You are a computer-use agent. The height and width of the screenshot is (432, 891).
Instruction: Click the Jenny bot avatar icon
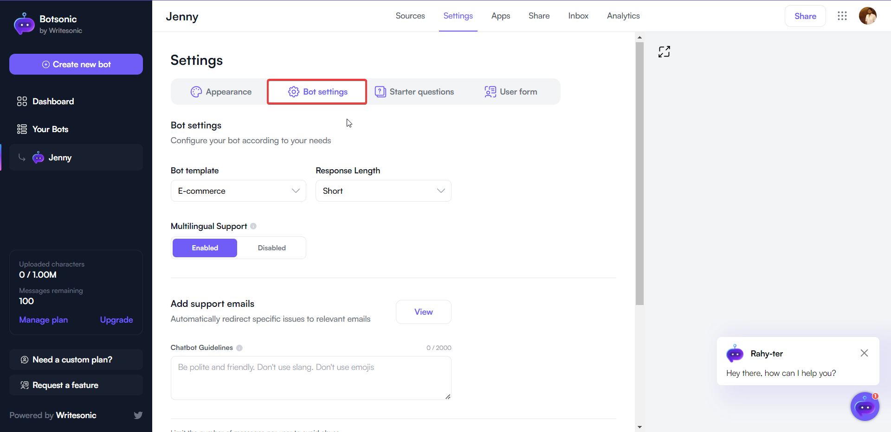click(38, 158)
